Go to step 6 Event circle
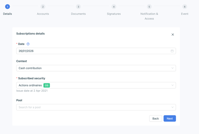The image size is (199, 134). pyautogui.click(x=184, y=7)
